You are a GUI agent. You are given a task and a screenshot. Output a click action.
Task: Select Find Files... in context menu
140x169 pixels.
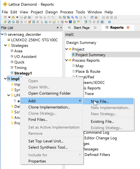(52, 120)
